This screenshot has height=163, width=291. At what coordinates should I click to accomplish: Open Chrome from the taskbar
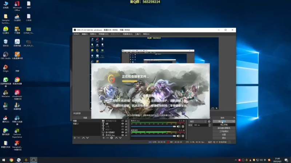[x=11, y=160]
